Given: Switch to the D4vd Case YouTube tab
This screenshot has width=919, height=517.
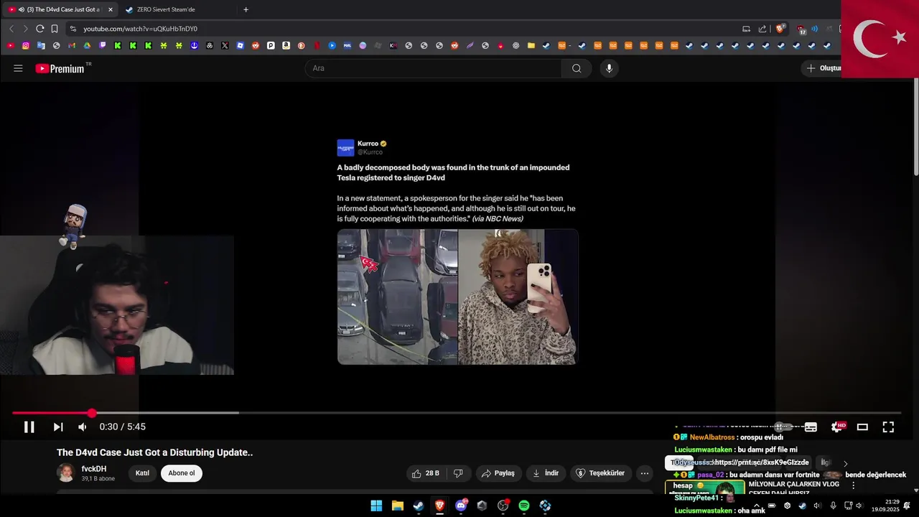Looking at the screenshot, I should click(x=59, y=9).
